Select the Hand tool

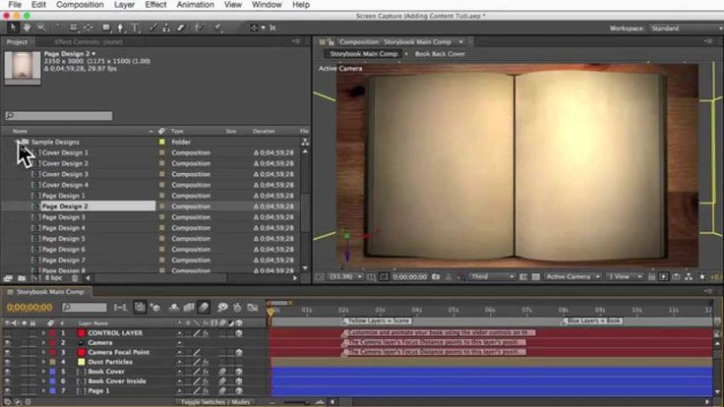[x=28, y=28]
